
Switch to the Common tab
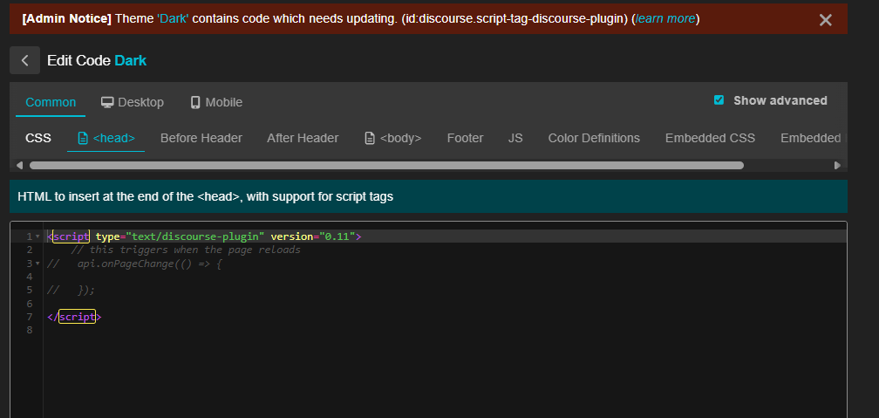click(x=51, y=102)
